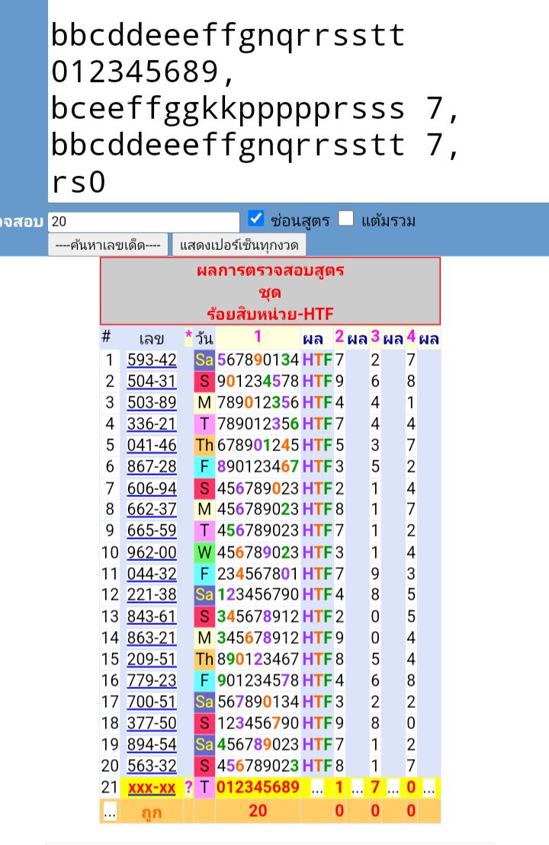Enable the แต้มรวม checkbox
Screen dimensions: 549x845
346,219
